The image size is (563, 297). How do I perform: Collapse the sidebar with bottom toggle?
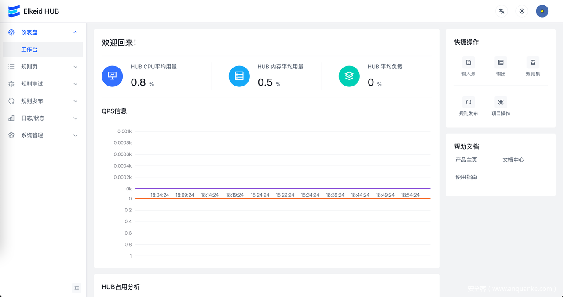pyautogui.click(x=77, y=288)
